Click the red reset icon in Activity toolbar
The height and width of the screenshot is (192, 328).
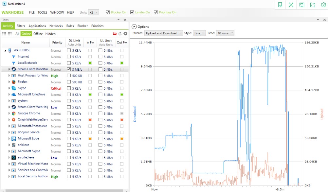(115, 34)
